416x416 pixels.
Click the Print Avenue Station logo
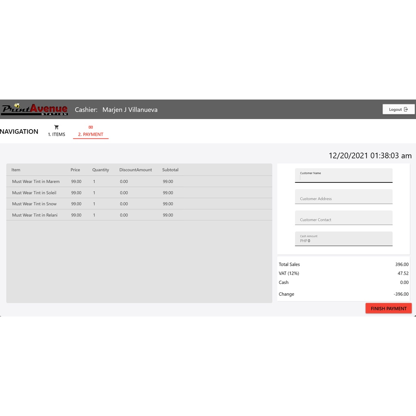point(35,109)
